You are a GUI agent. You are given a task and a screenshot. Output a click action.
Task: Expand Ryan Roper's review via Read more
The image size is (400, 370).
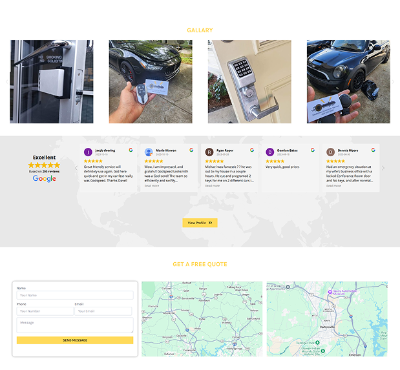tap(213, 186)
